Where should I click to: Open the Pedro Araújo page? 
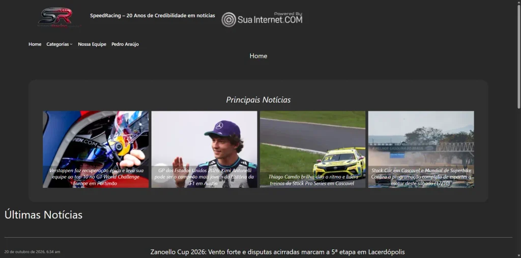coord(125,44)
